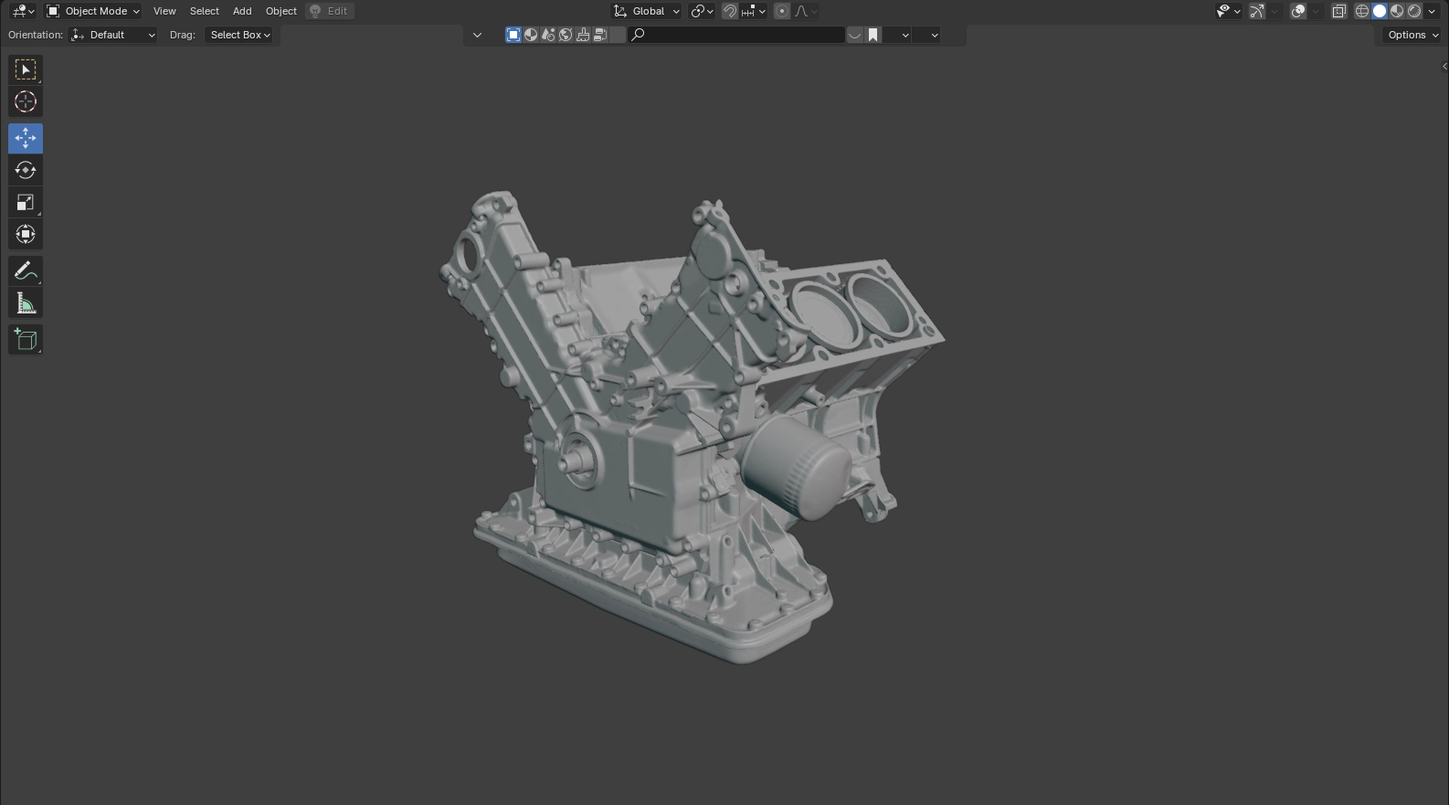Activate the Rotate tool

point(26,171)
